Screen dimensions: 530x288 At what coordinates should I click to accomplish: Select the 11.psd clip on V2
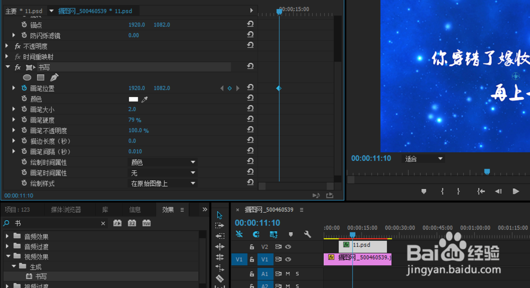click(363, 246)
